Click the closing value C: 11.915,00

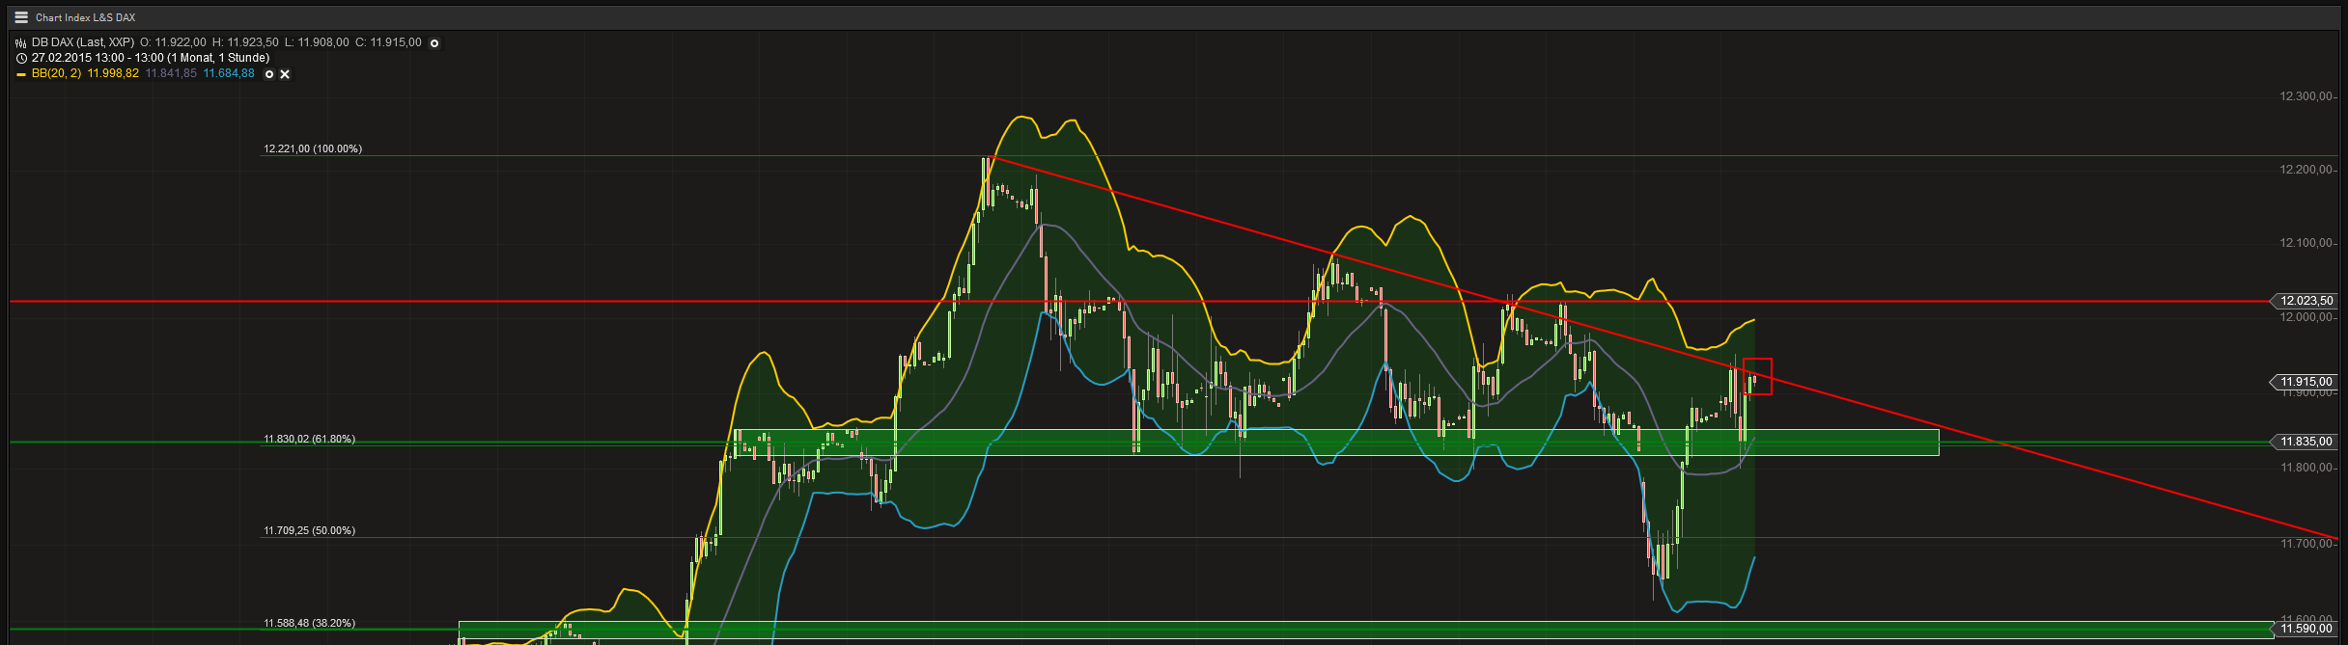coord(388,42)
